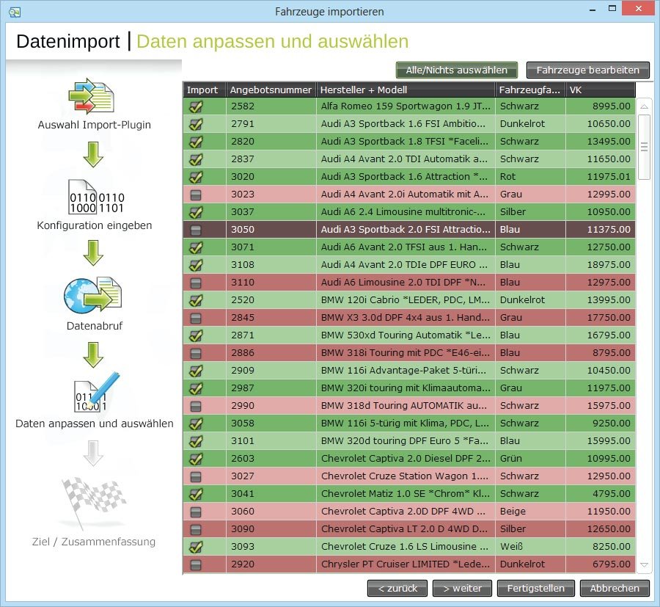Click the Daten anpassen pencil icon
This screenshot has width=660, height=607.
point(96,393)
